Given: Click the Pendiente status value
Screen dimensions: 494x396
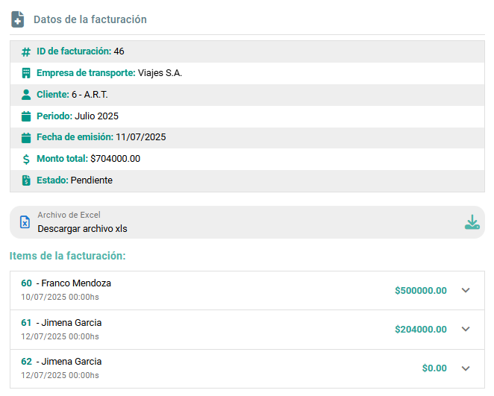Looking at the screenshot, I should 91,180.
